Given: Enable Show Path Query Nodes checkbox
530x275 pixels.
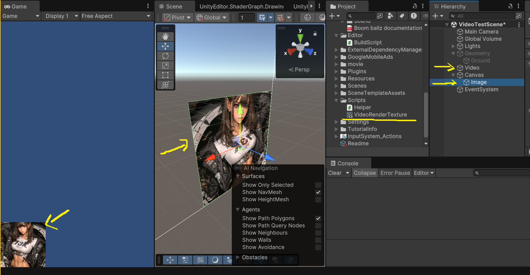Looking at the screenshot, I should (318, 226).
